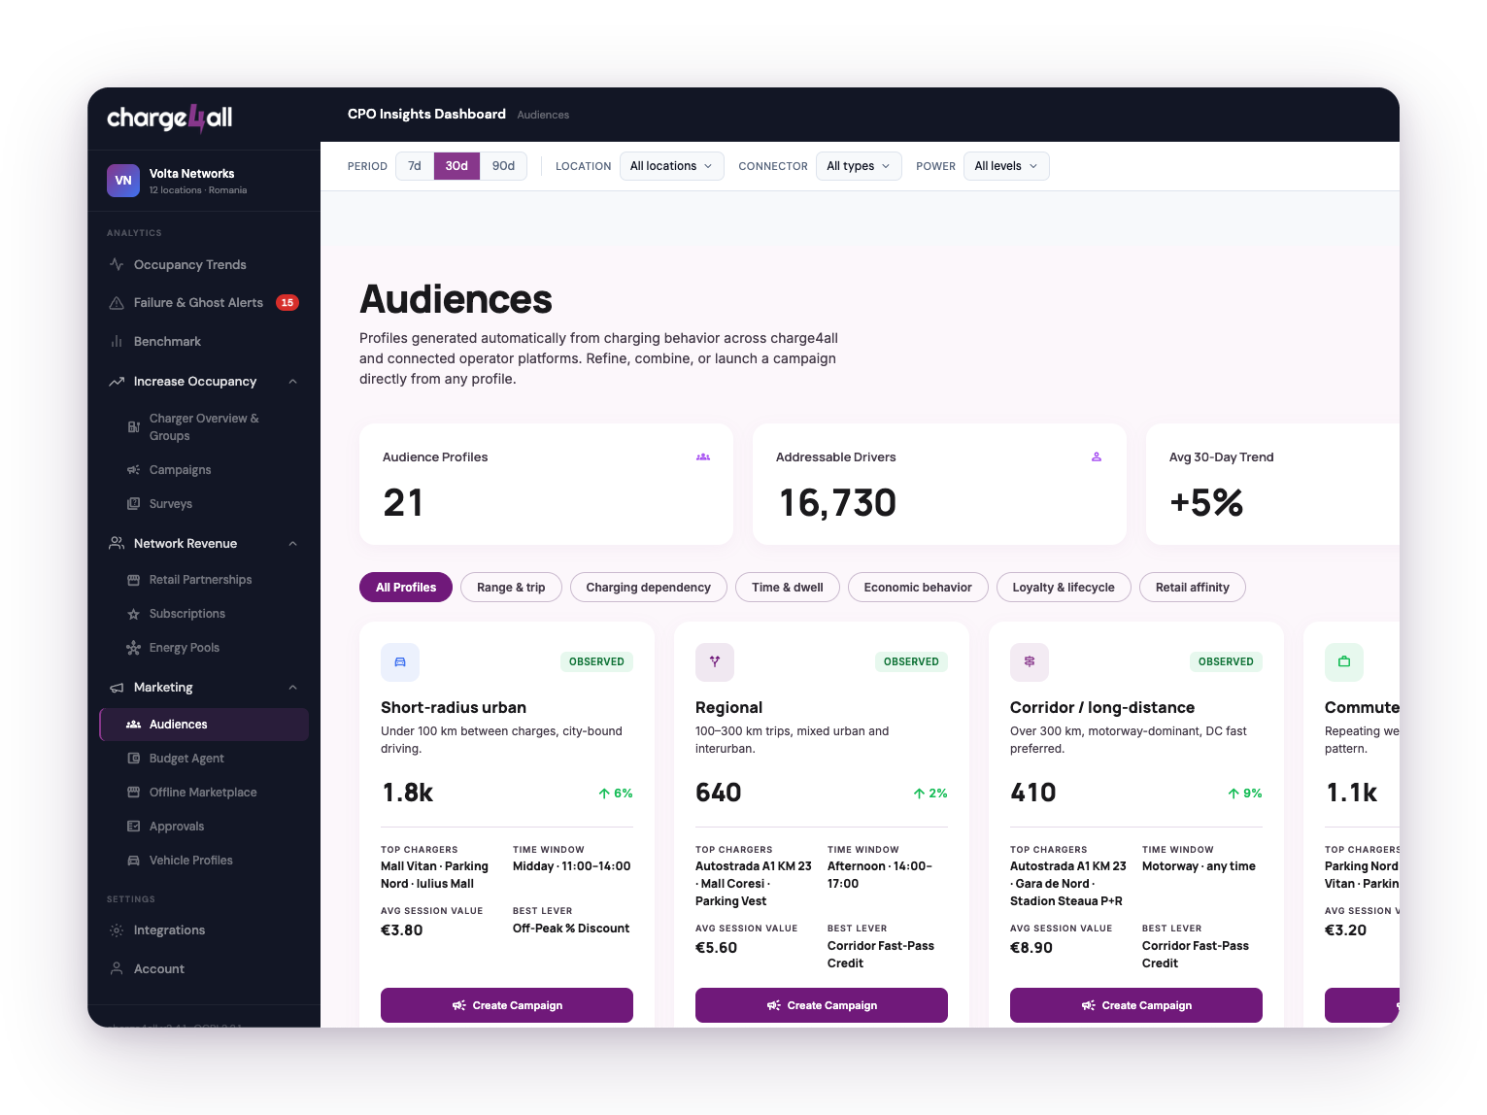The width and height of the screenshot is (1487, 1115).
Task: Set the period toggle to 90d
Action: [x=503, y=166]
